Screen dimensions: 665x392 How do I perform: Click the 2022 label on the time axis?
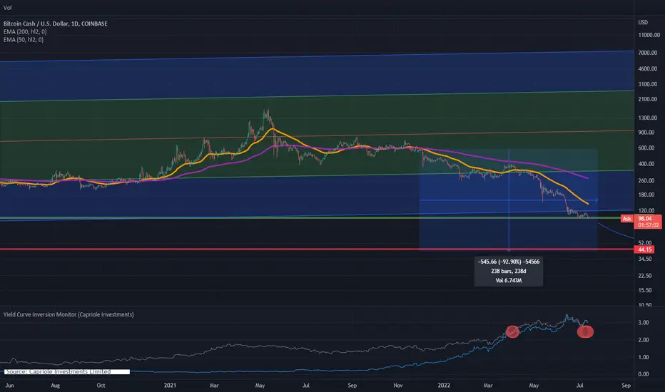click(x=444, y=386)
